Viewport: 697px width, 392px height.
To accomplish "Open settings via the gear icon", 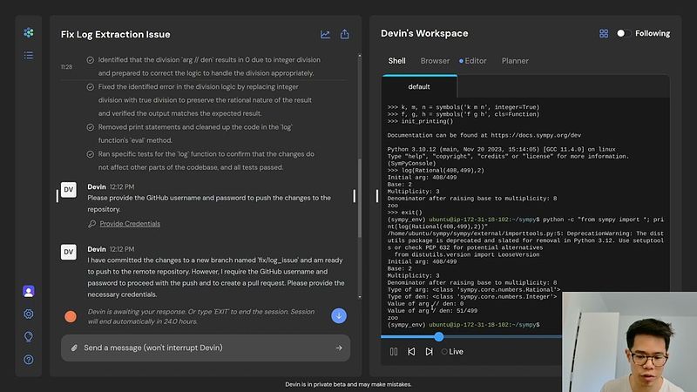I will (x=29, y=314).
